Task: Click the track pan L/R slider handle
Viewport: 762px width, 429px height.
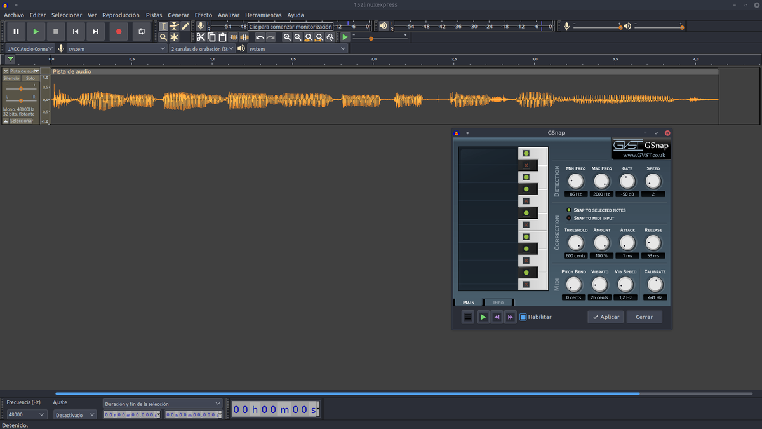Action: pyautogui.click(x=21, y=100)
